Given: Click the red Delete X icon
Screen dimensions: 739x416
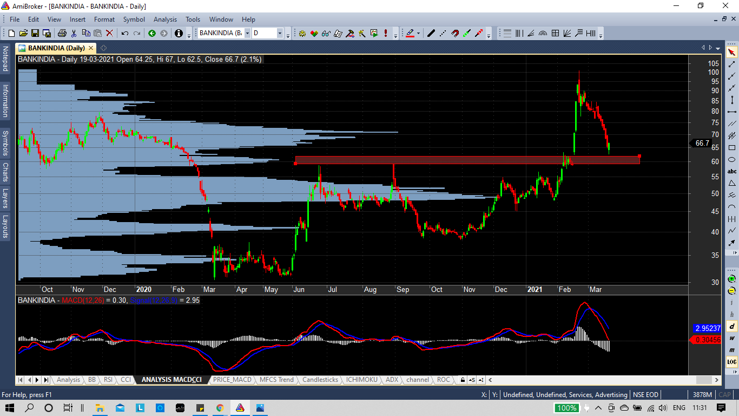Looking at the screenshot, I should click(x=110, y=33).
